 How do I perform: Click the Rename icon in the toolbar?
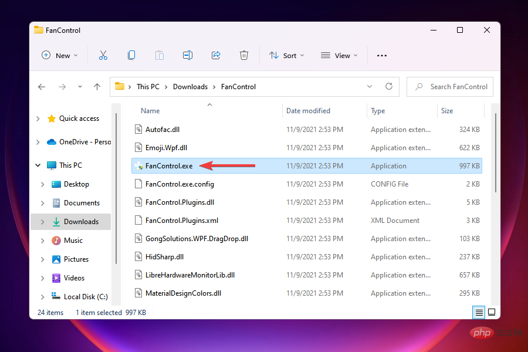[187, 55]
